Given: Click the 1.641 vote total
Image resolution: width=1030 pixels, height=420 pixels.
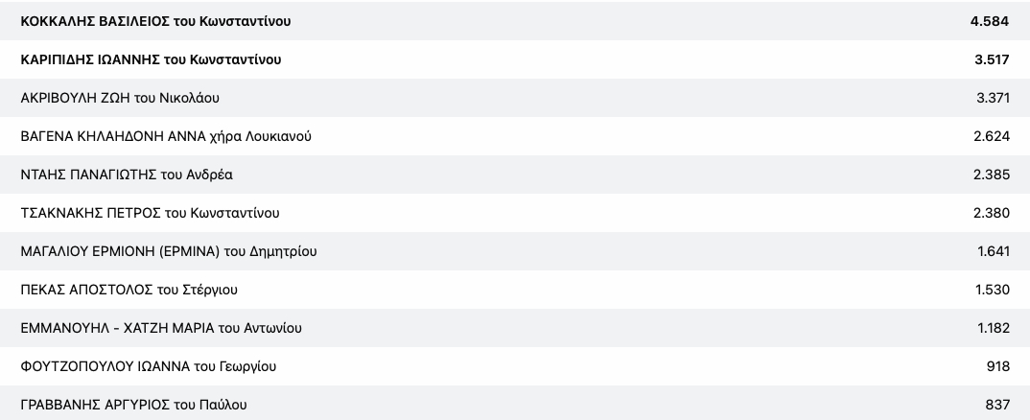Looking at the screenshot, I should [x=991, y=251].
